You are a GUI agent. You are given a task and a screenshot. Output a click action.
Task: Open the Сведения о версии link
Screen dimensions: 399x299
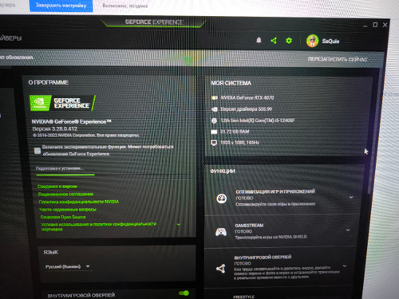pyautogui.click(x=57, y=187)
